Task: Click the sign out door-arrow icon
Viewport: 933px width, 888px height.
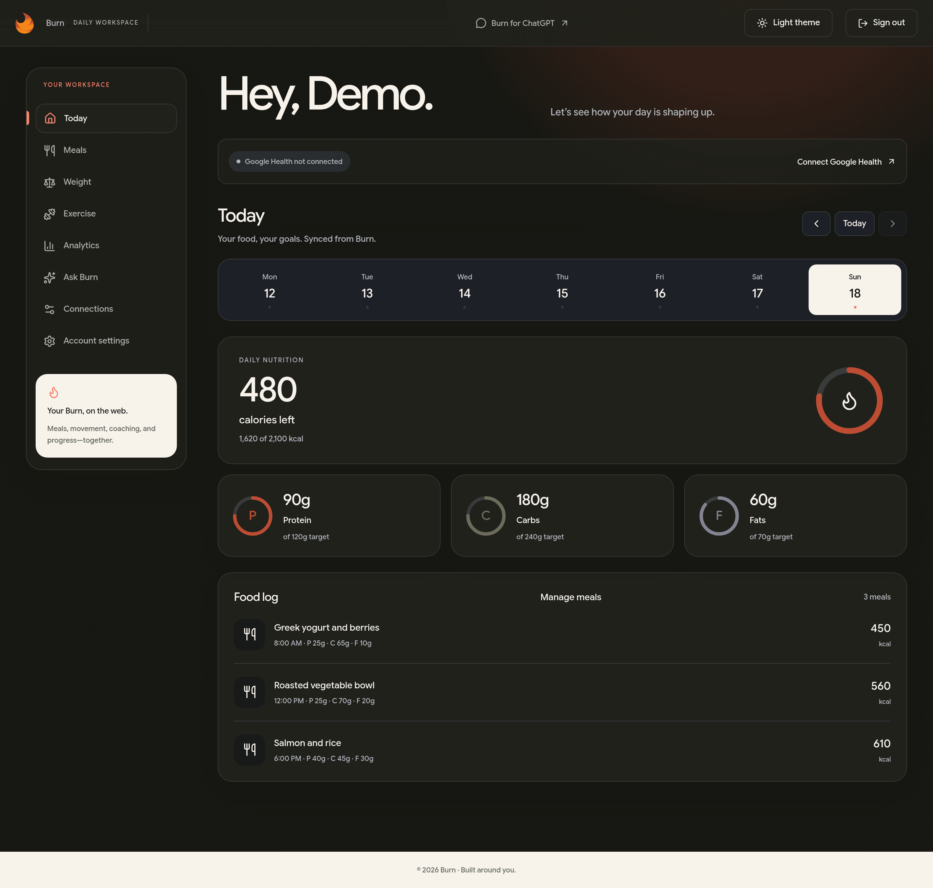Action: [x=862, y=23]
